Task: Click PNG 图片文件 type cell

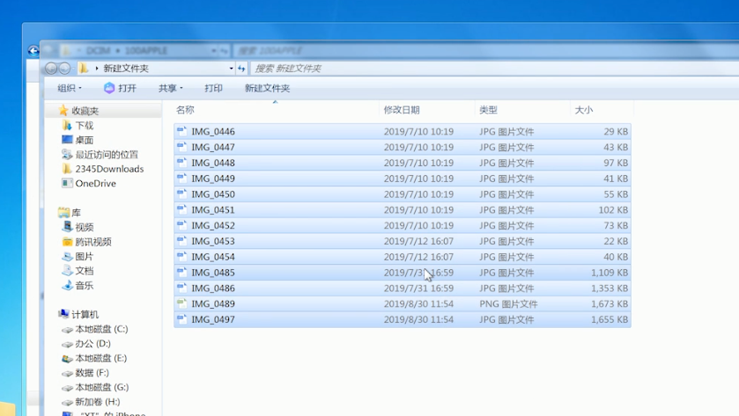Action: [x=508, y=304]
